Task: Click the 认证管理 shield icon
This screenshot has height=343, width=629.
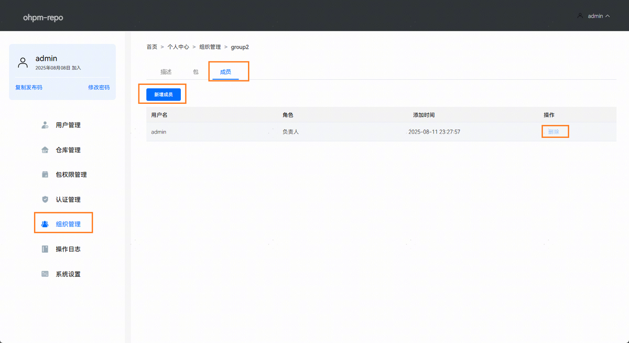Action: pos(45,199)
